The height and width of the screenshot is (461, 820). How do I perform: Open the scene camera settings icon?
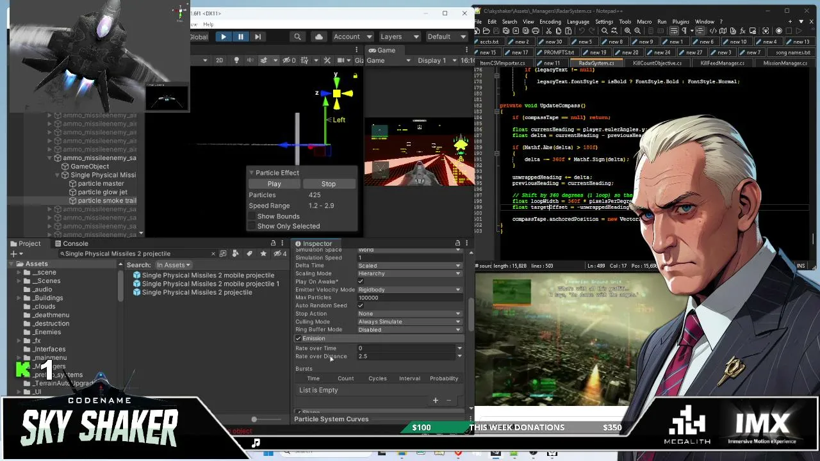[340, 60]
